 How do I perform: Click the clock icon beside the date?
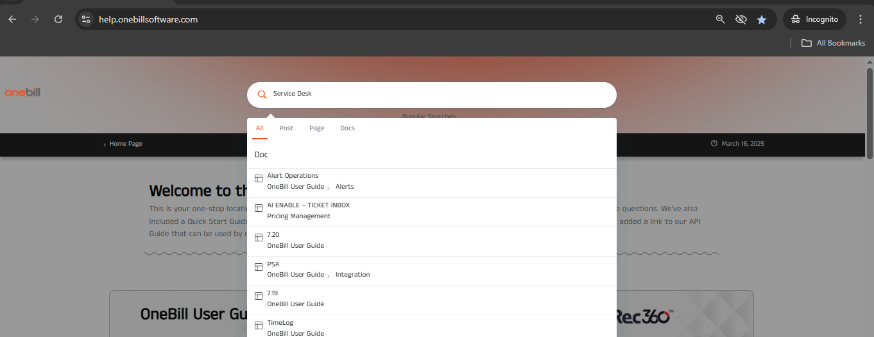[714, 144]
